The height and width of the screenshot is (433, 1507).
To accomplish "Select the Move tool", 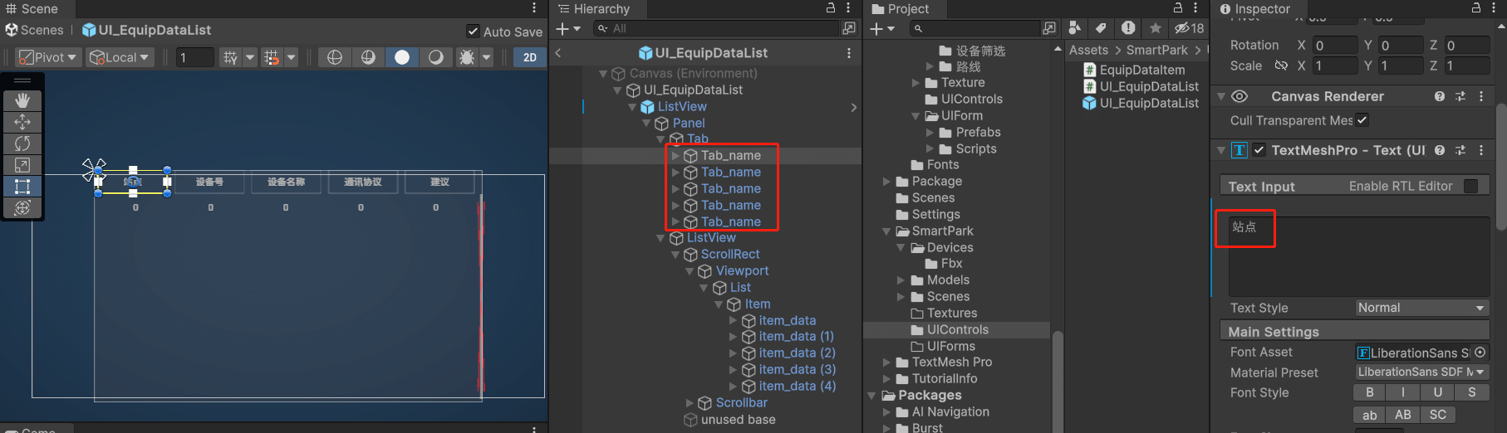I will pos(22,122).
